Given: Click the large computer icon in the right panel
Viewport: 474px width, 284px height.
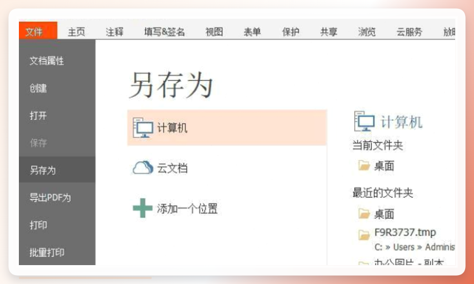Looking at the screenshot, I should coord(365,121).
